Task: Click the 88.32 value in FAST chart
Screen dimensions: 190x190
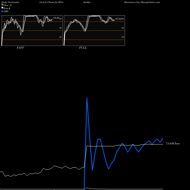Action: tap(56, 18)
